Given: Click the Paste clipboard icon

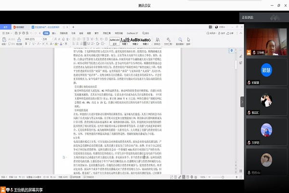Looking at the screenshot, I should [4, 40].
